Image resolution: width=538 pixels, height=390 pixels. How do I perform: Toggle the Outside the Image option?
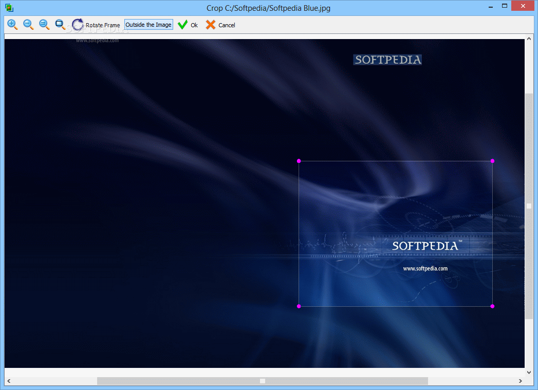click(x=148, y=25)
